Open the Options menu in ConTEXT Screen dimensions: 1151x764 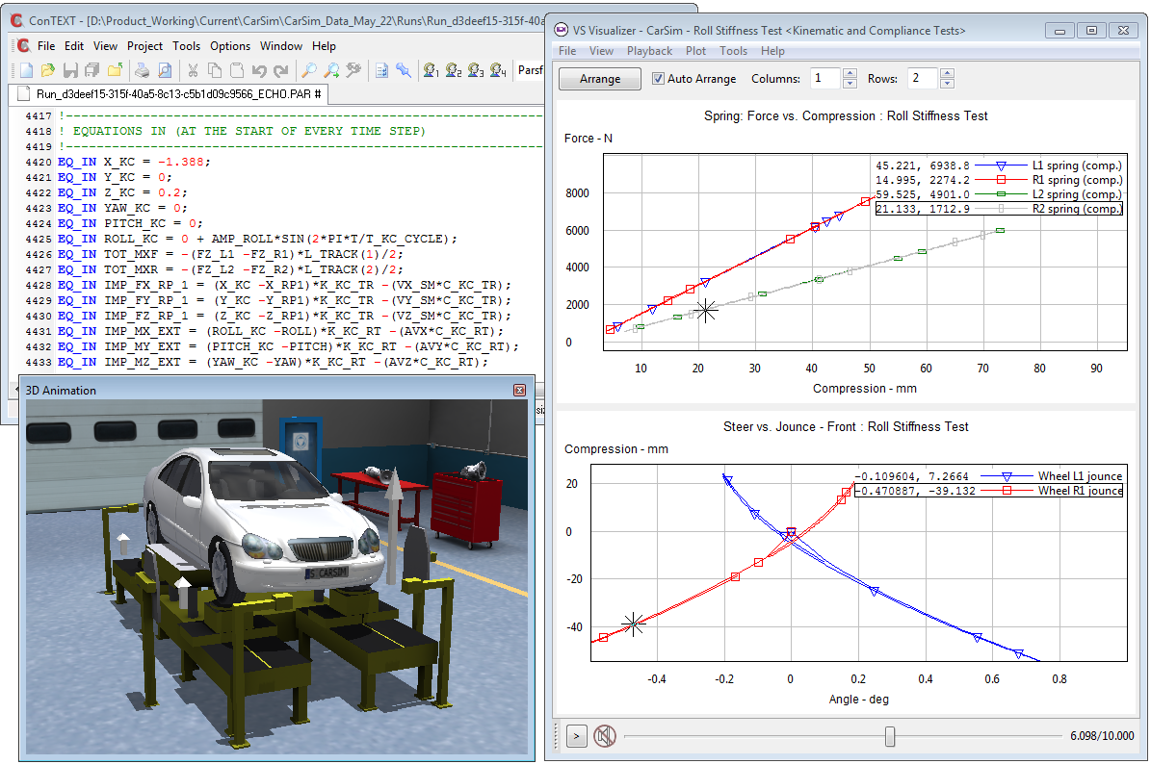point(230,45)
